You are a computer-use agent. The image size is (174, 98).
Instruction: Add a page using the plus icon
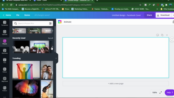point(167,35)
